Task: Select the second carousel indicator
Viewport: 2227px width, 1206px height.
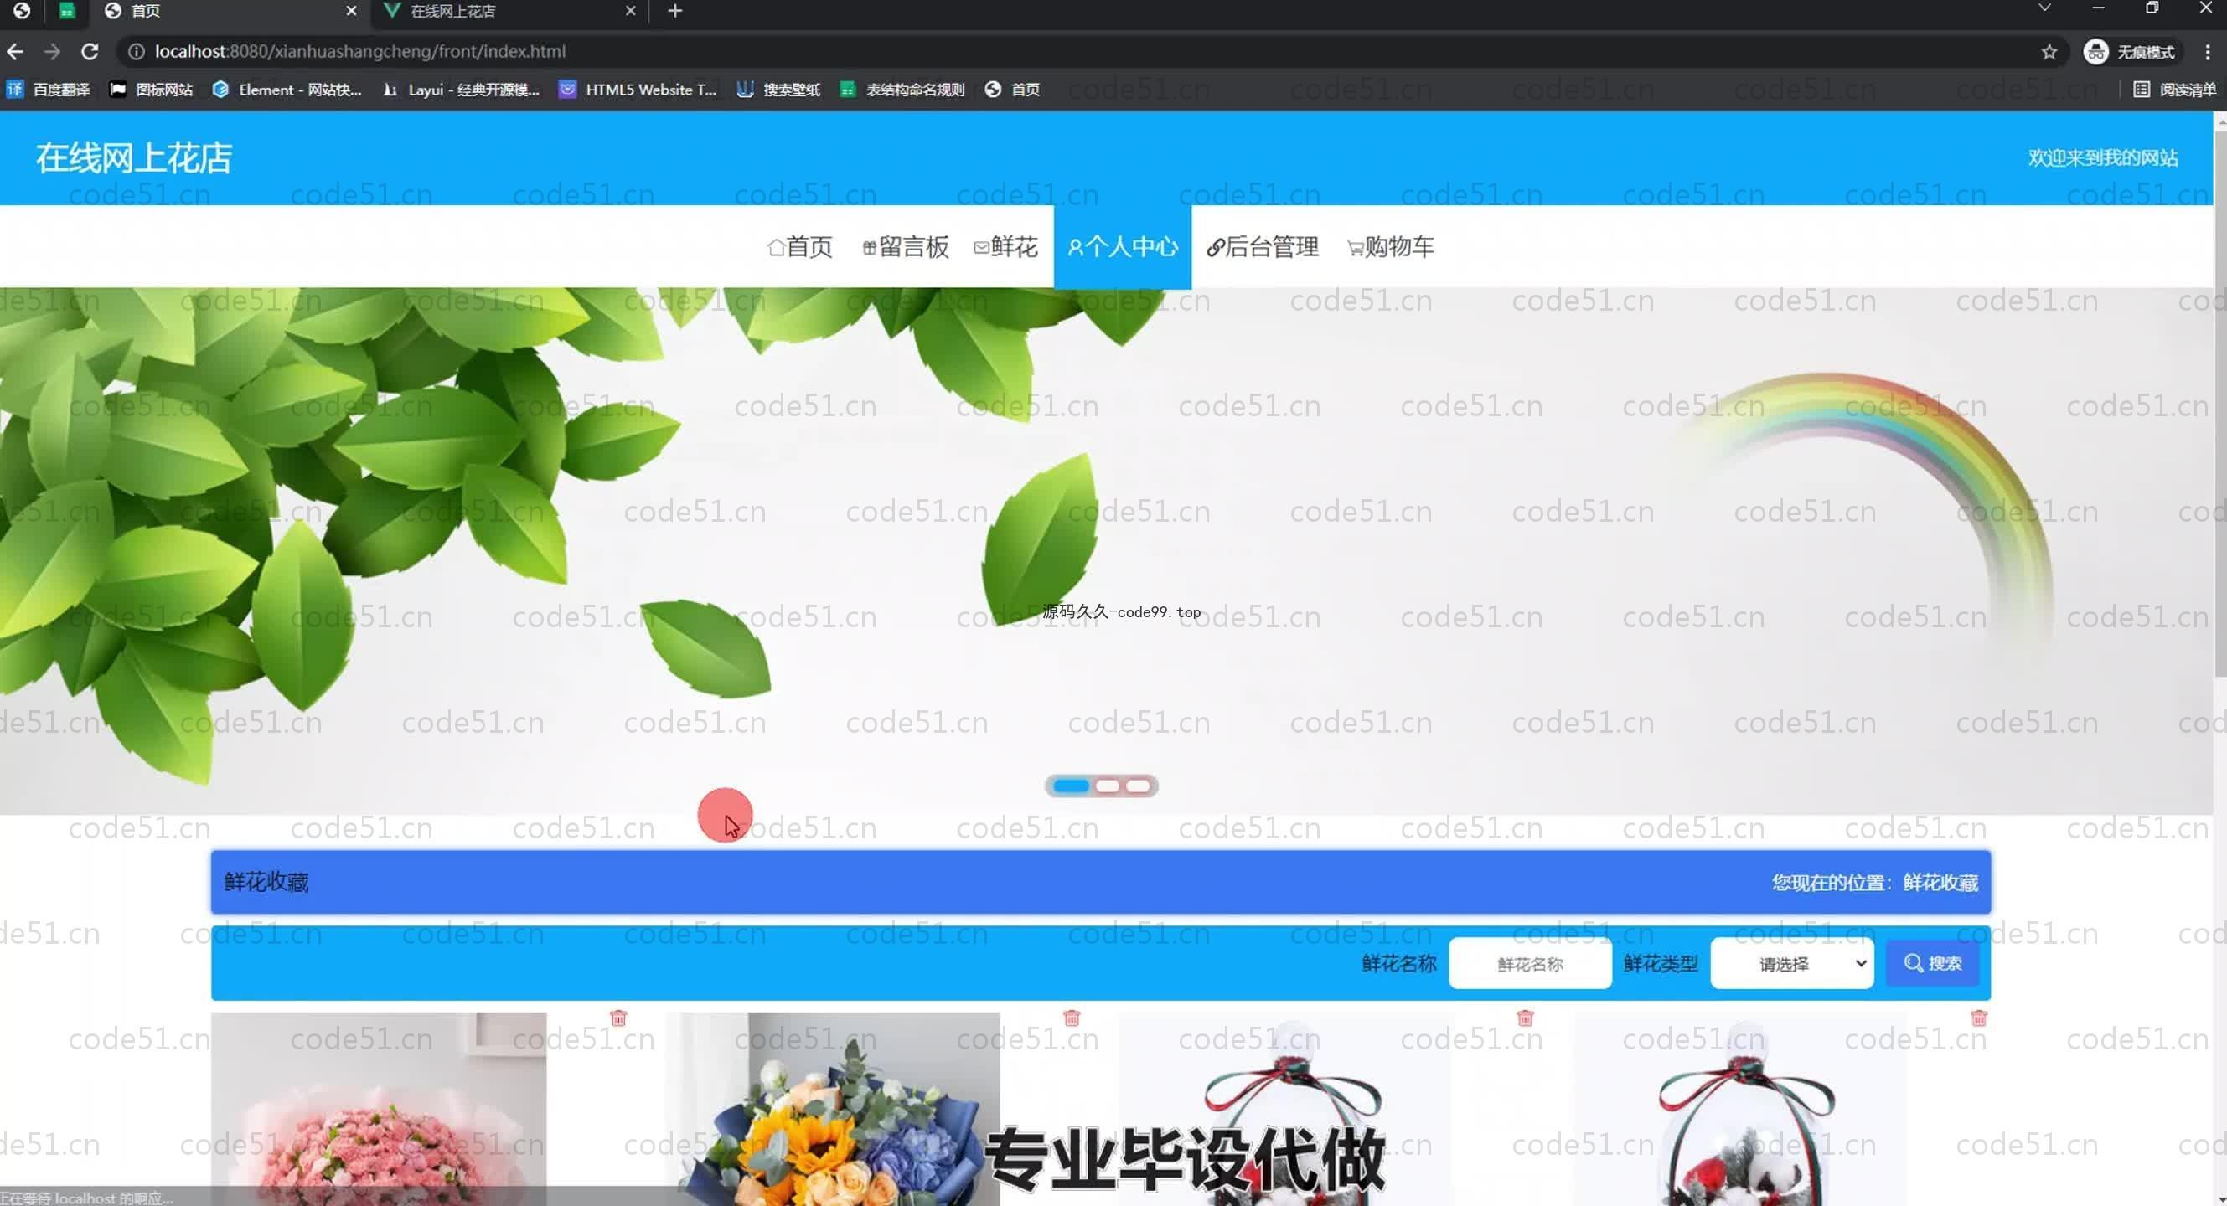Action: click(x=1108, y=786)
